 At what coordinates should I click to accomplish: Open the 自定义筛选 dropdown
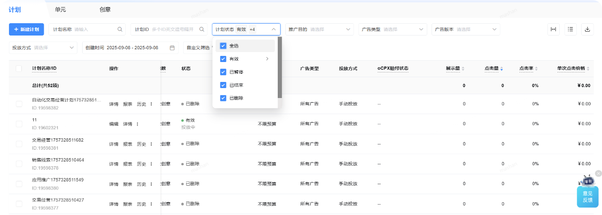click(x=198, y=48)
